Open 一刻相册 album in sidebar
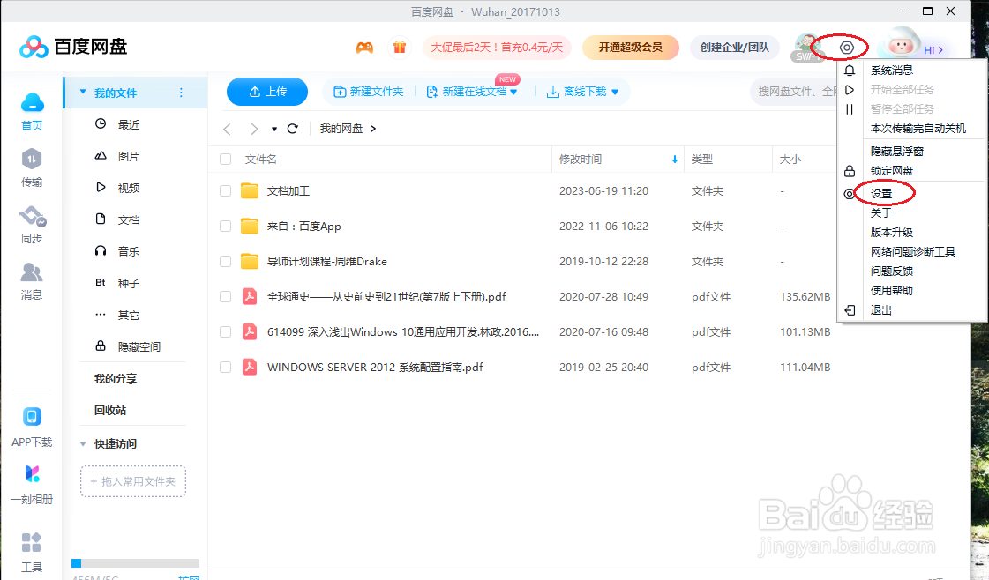The image size is (989, 580). (32, 485)
